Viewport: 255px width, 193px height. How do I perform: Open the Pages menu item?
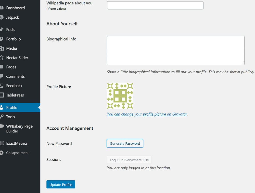[x=11, y=67]
